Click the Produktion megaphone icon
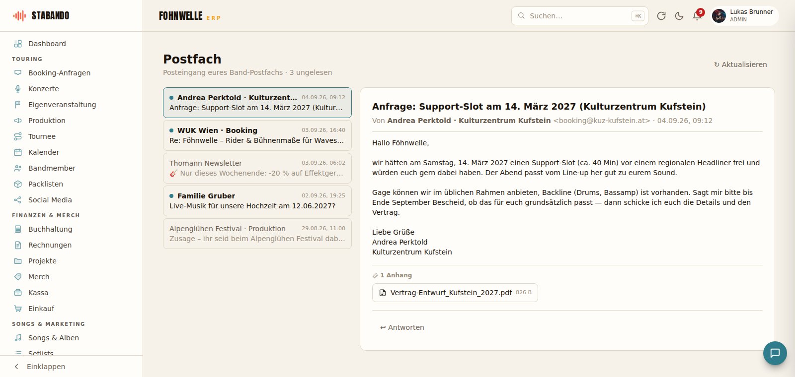This screenshot has height=377, width=795. [x=18, y=121]
